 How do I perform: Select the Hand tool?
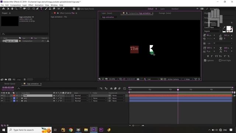tap(12, 9)
